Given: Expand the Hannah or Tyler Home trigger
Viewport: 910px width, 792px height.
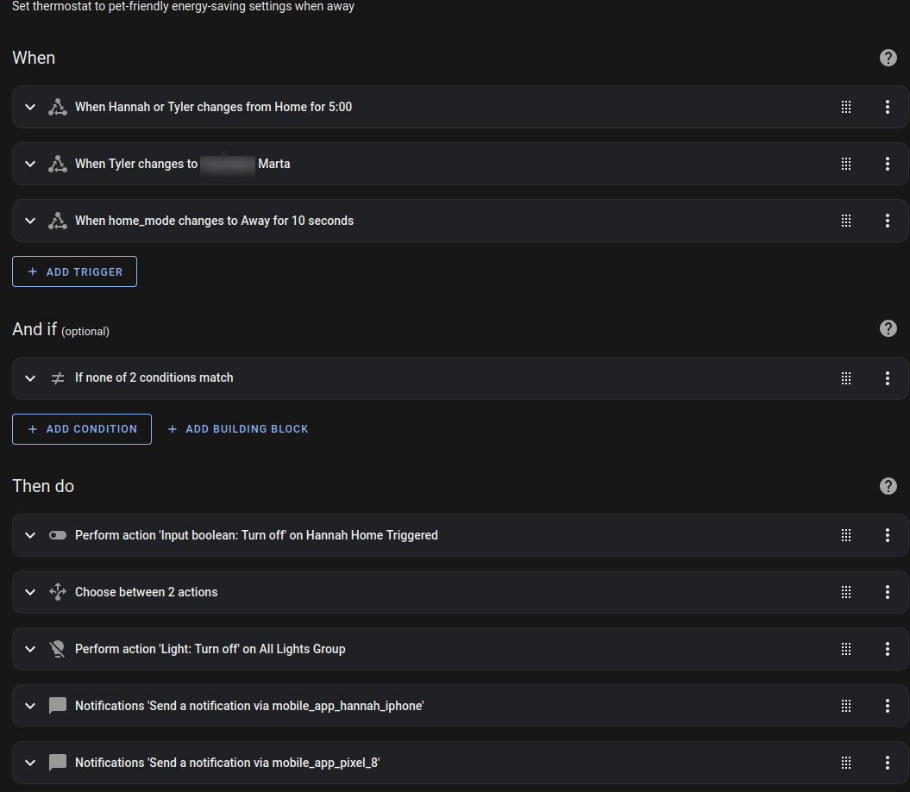Looking at the screenshot, I should [30, 107].
